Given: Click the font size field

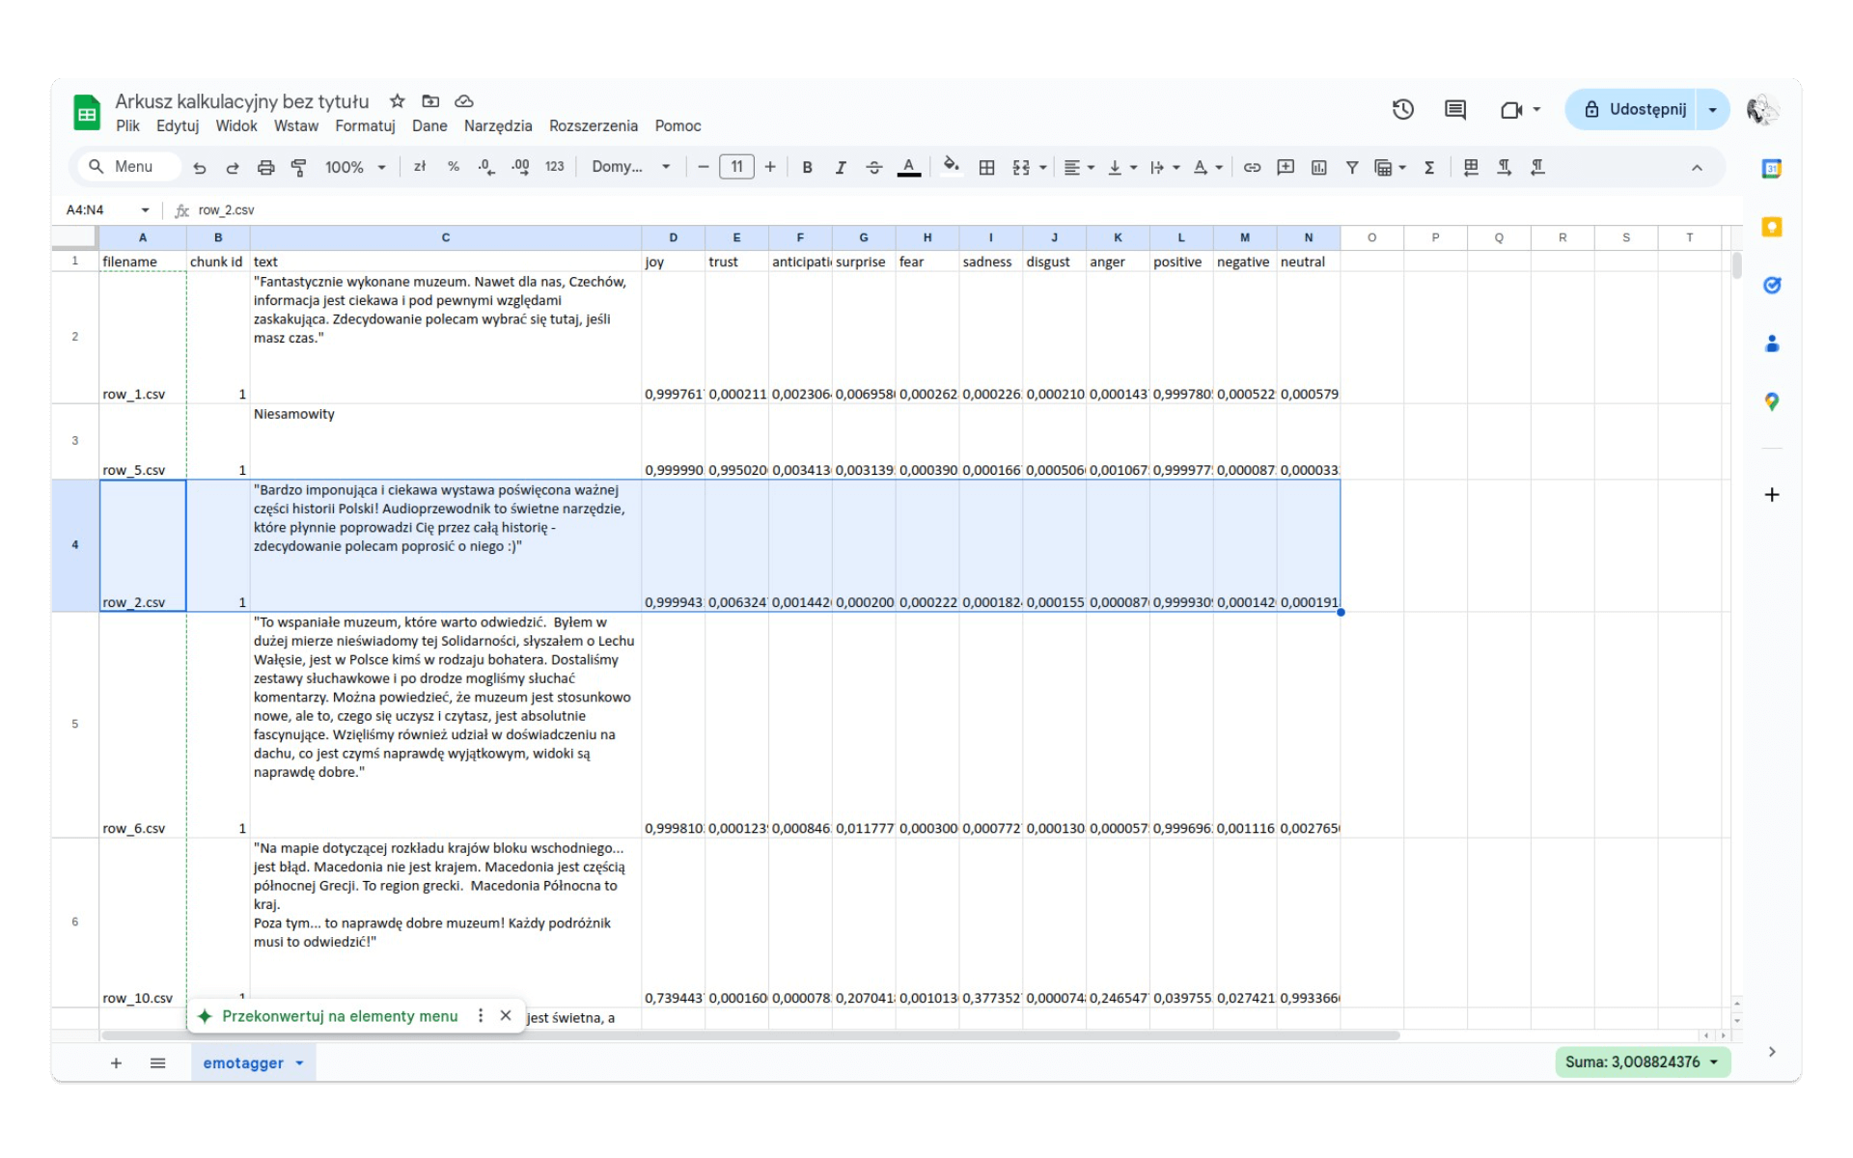Looking at the screenshot, I should coord(737,167).
